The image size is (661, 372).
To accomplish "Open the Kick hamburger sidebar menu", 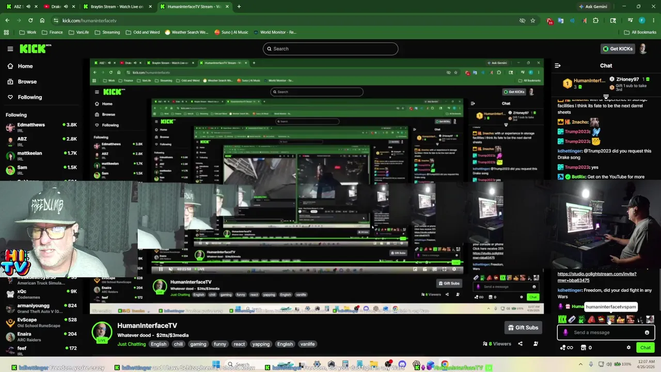I will click(x=10, y=49).
